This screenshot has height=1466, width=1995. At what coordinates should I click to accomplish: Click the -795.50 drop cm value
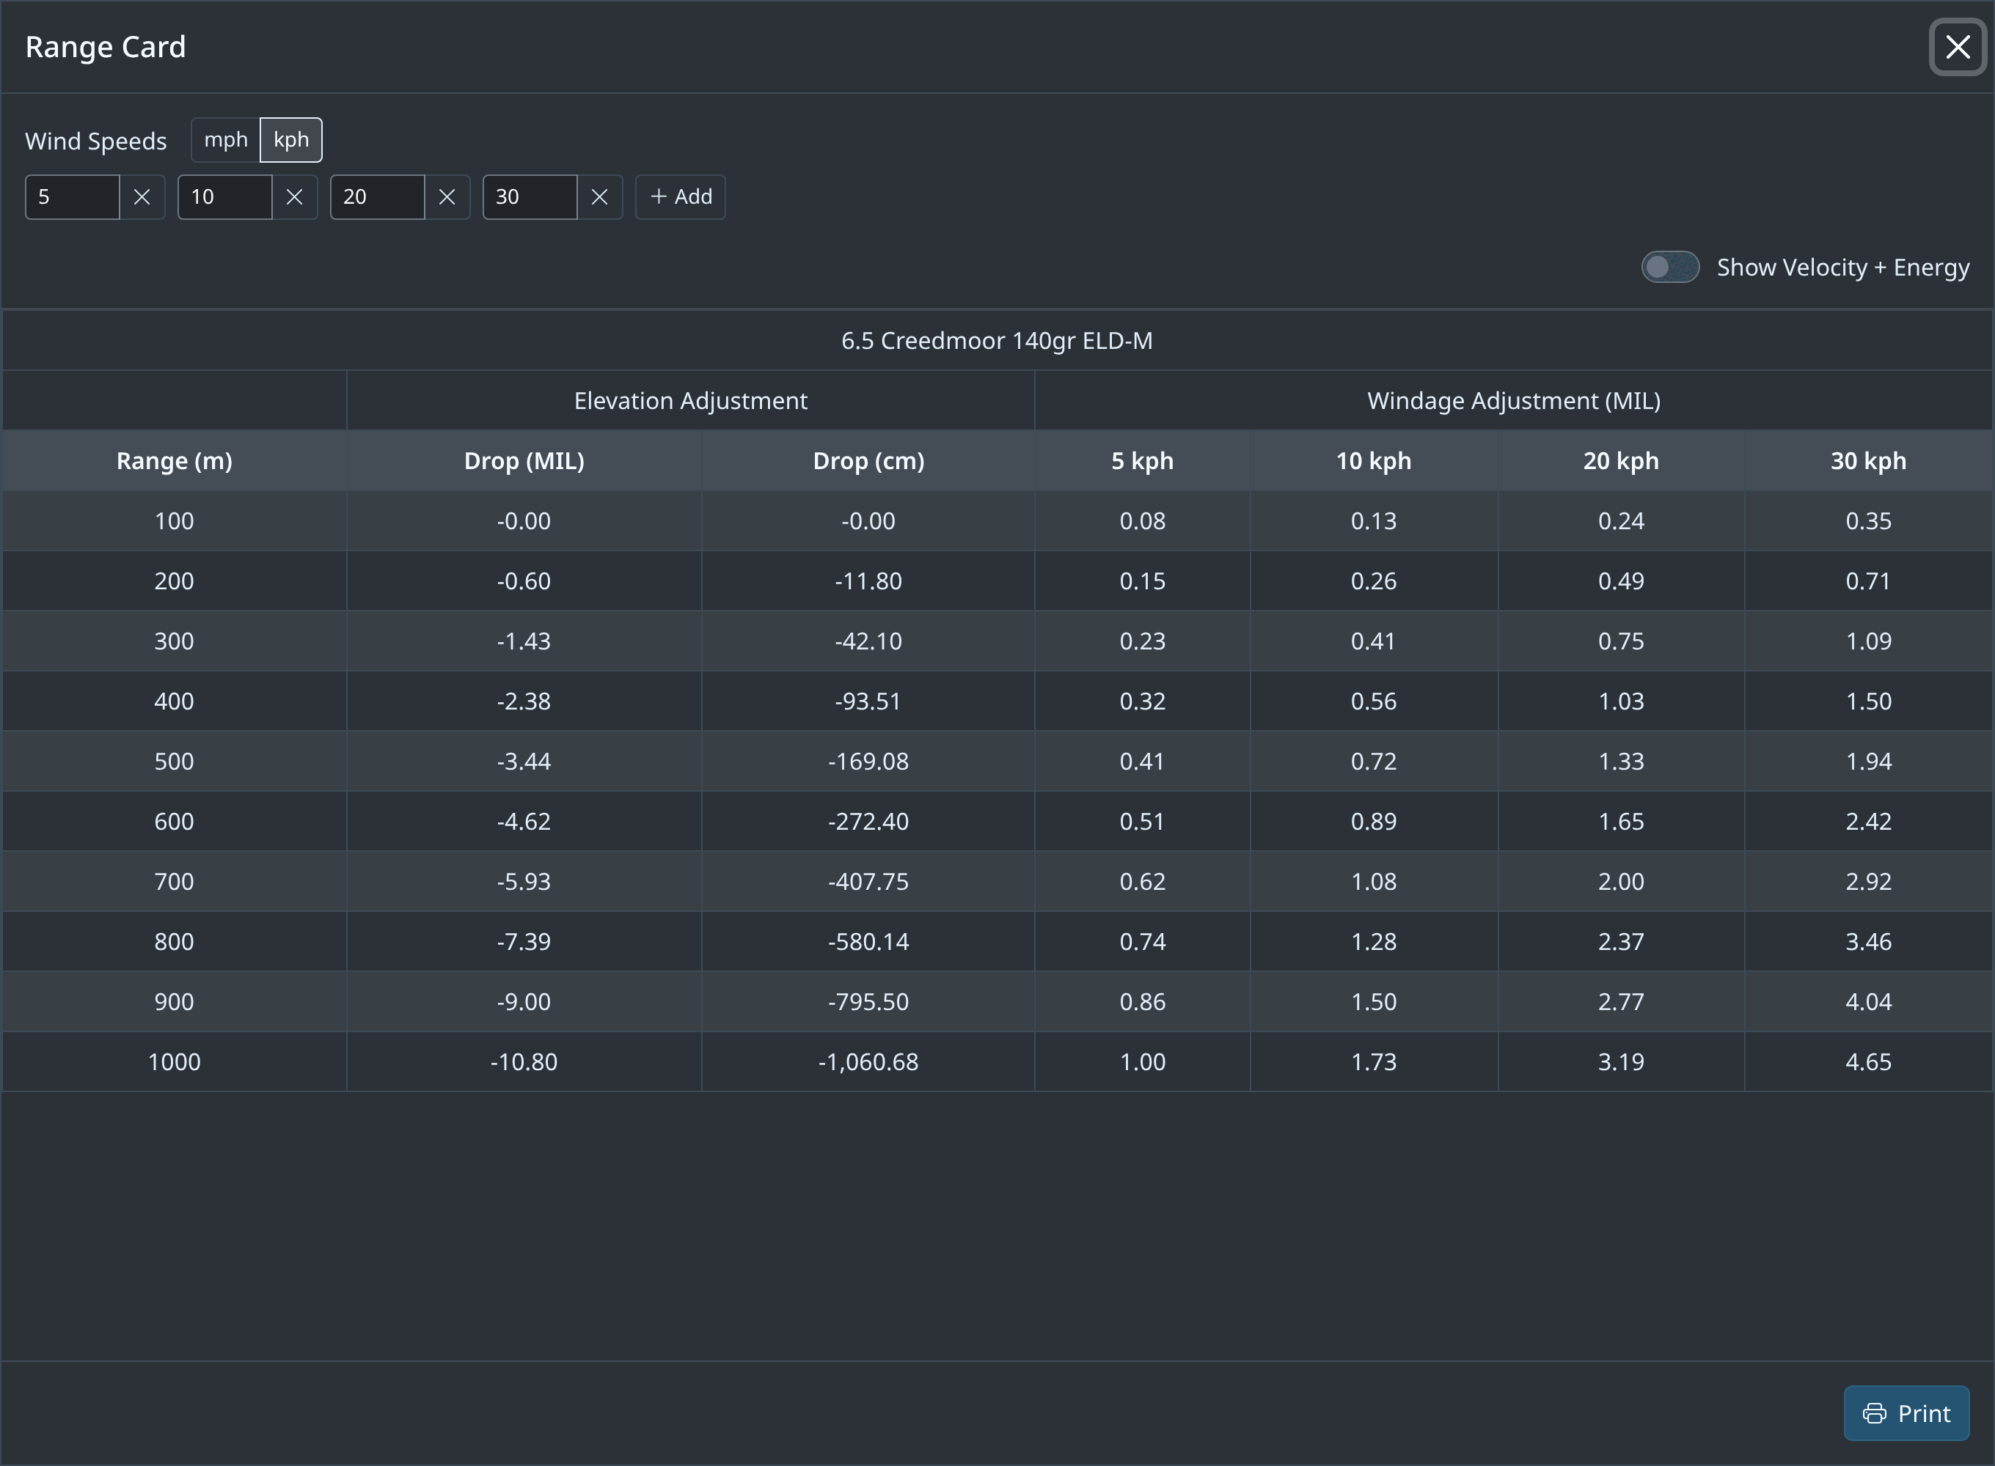[x=868, y=1001]
